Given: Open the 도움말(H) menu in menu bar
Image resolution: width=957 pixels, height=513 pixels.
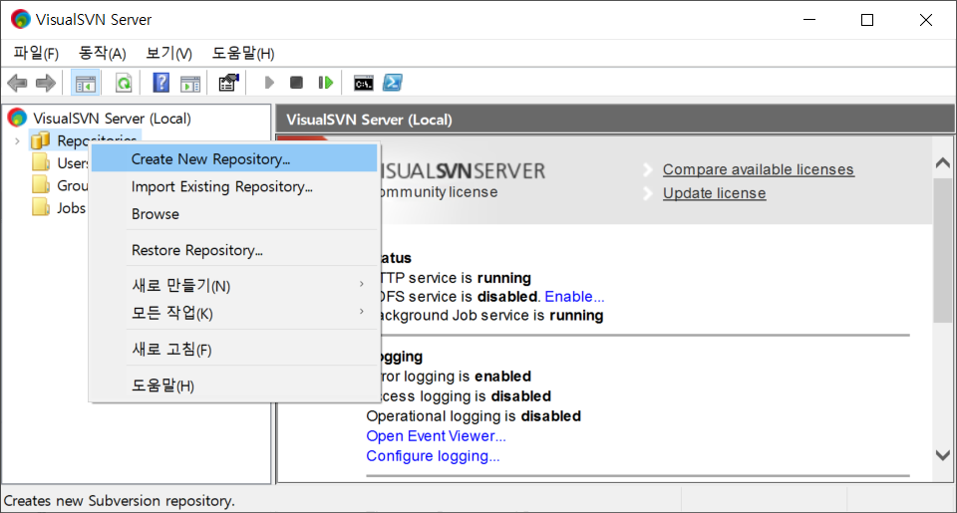Looking at the screenshot, I should pos(243,53).
